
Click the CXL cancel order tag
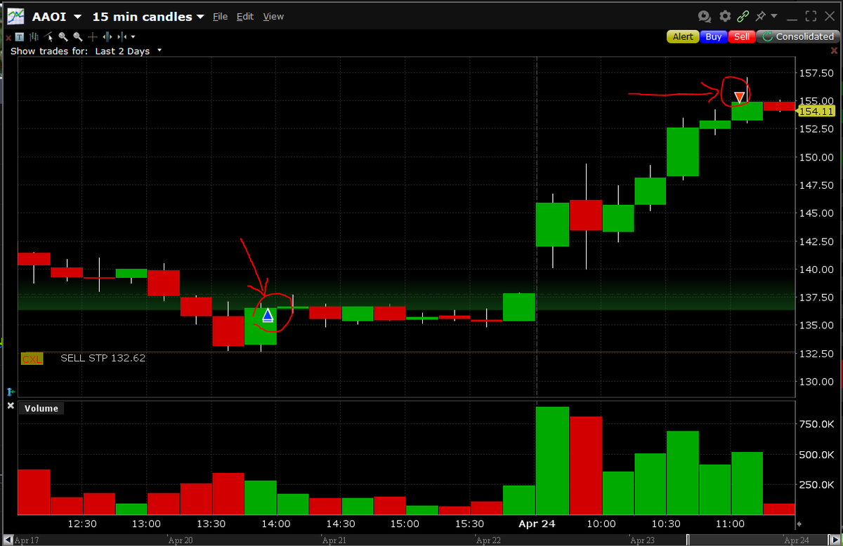32,359
